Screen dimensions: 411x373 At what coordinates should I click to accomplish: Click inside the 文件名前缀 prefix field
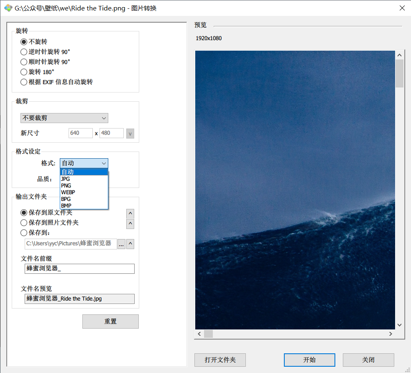(x=79, y=269)
